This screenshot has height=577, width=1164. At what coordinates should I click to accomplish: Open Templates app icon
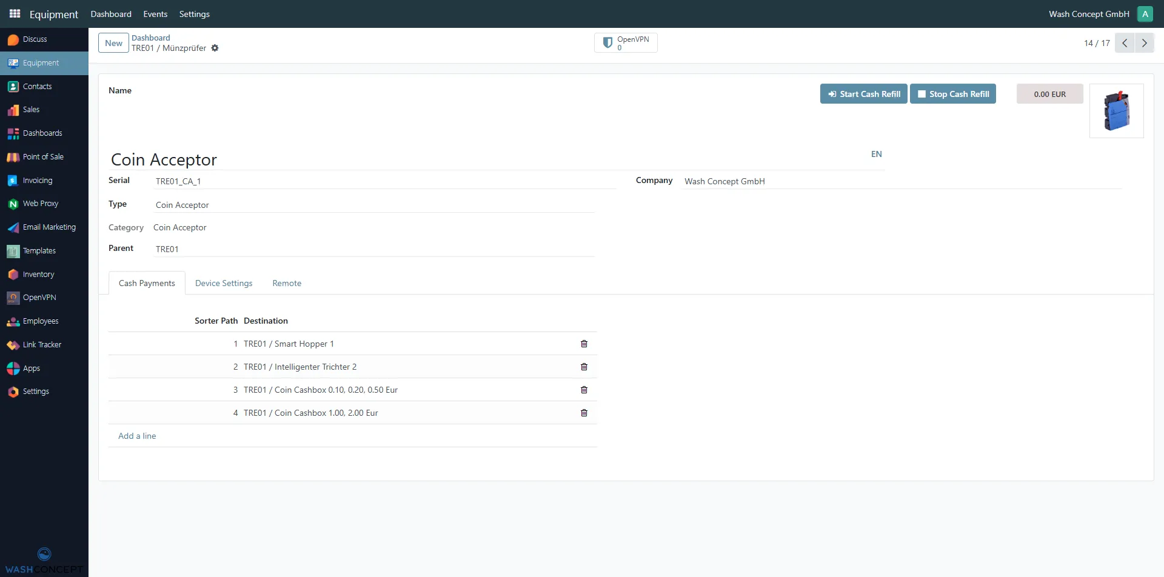pos(13,251)
